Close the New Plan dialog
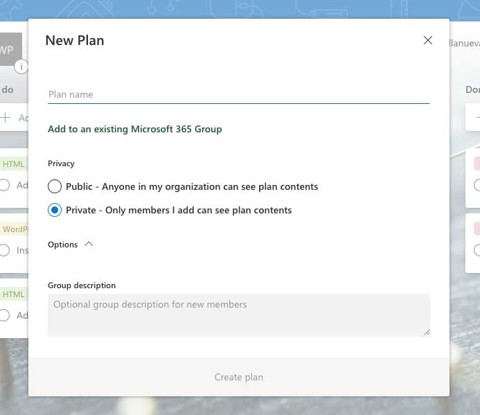The height and width of the screenshot is (415, 480). (428, 41)
